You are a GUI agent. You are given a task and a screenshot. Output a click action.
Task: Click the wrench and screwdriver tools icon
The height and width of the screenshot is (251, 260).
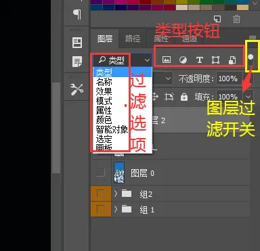[77, 89]
